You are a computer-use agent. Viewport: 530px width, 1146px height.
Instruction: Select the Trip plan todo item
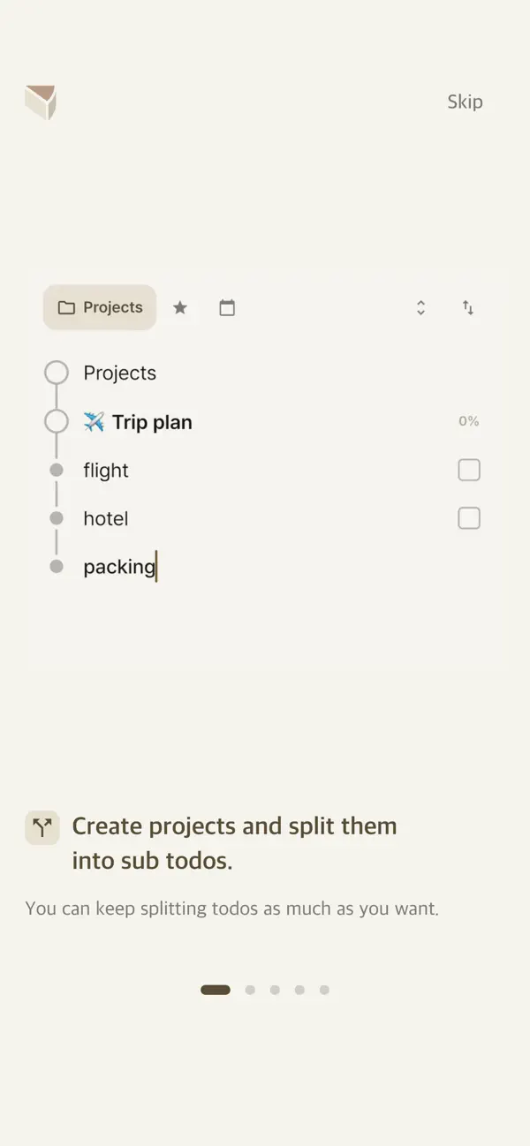pos(150,421)
